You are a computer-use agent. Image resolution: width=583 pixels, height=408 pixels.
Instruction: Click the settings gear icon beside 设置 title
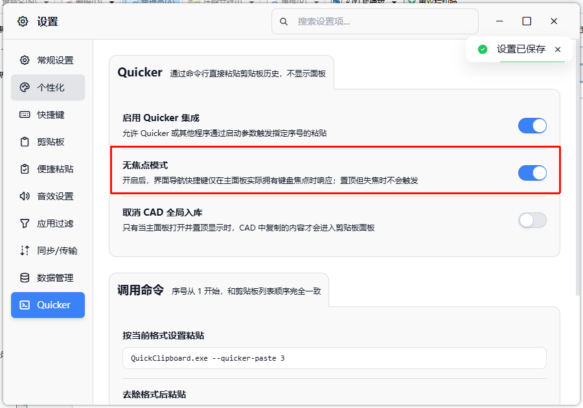pos(23,21)
